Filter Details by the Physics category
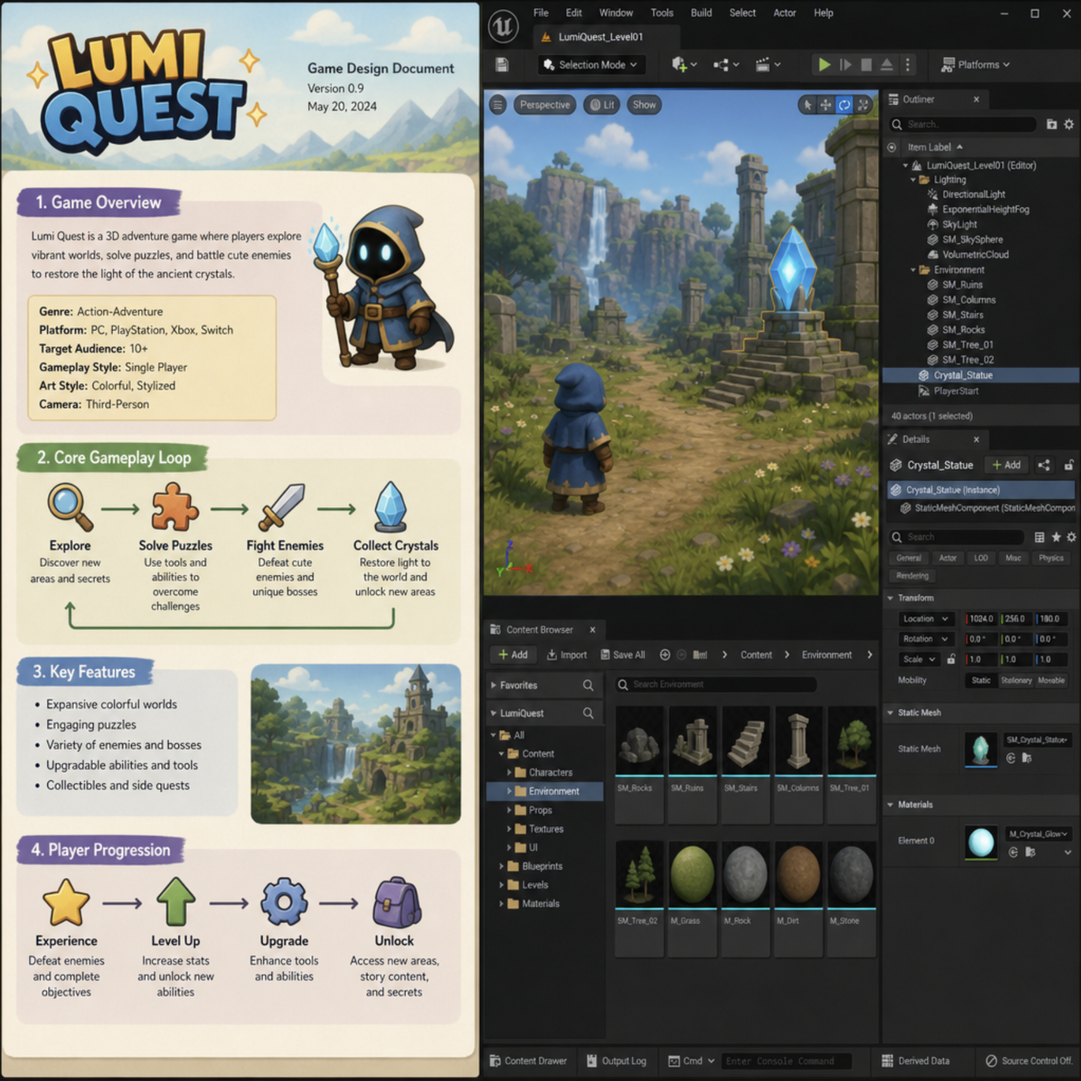Viewport: 1081px width, 1081px height. [x=1051, y=558]
